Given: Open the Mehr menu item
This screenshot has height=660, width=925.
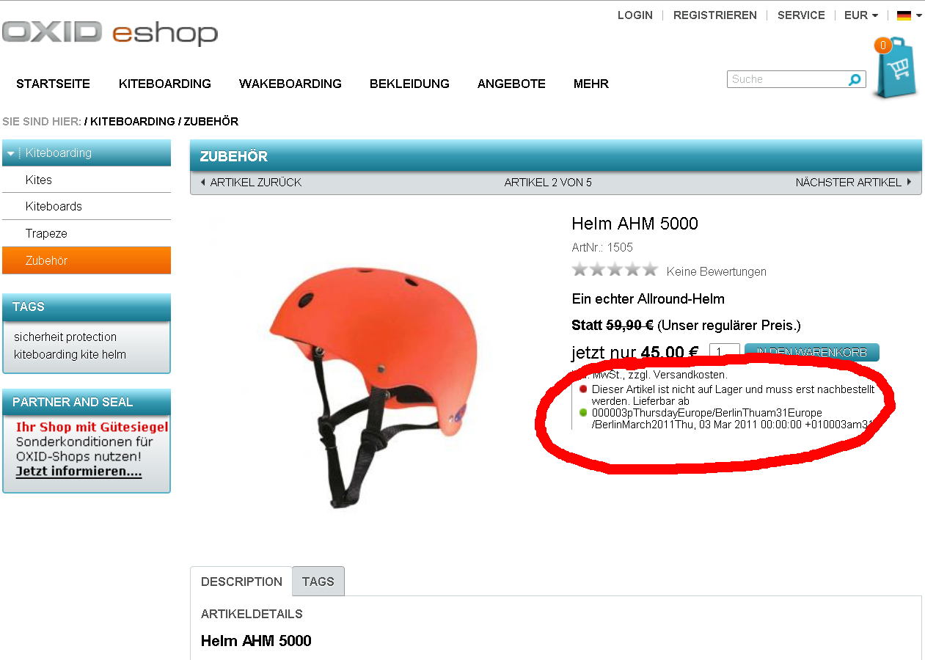Looking at the screenshot, I should point(591,84).
